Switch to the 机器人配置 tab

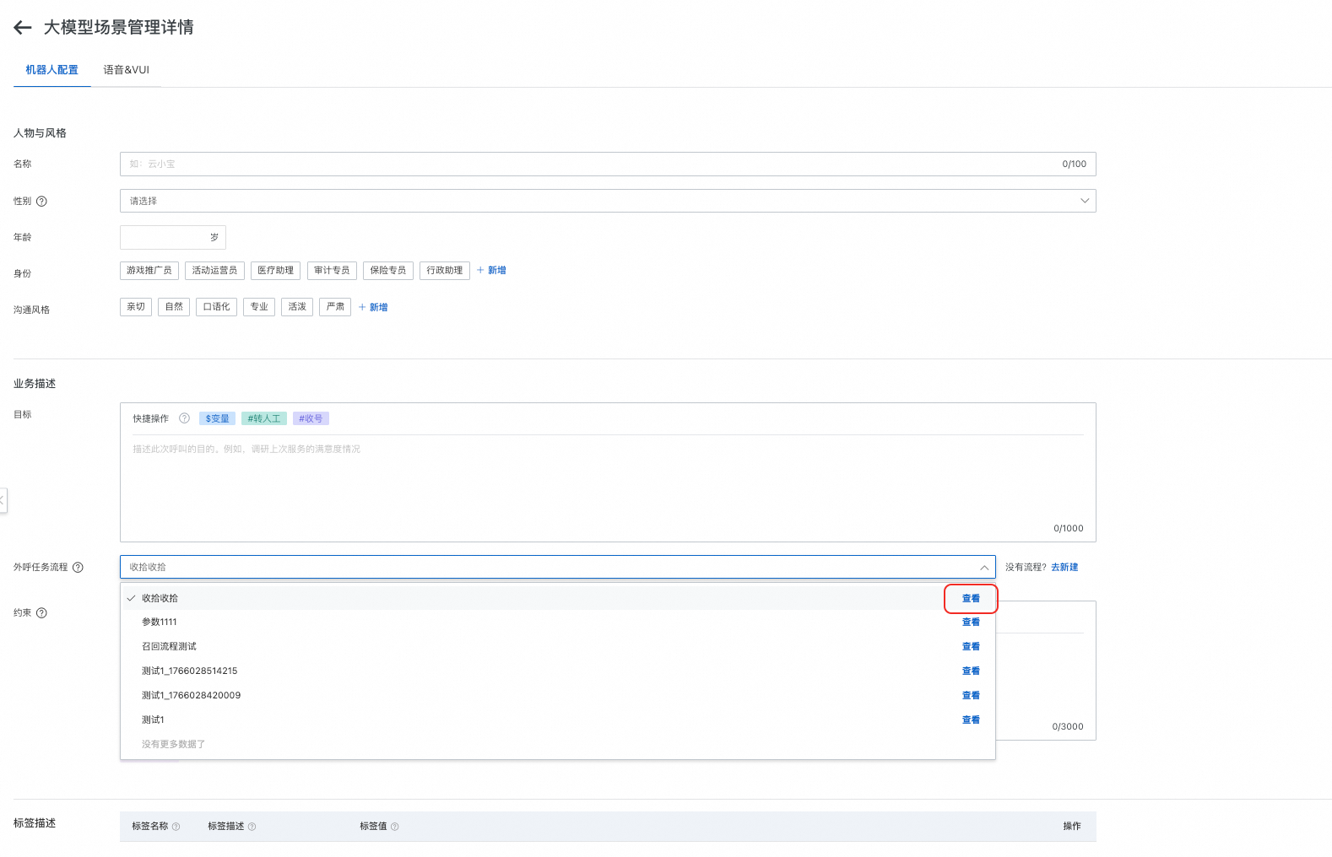point(51,70)
